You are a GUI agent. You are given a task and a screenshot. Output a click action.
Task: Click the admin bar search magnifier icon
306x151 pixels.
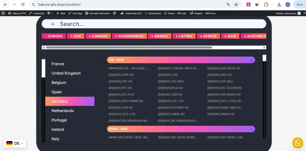click(305, 13)
